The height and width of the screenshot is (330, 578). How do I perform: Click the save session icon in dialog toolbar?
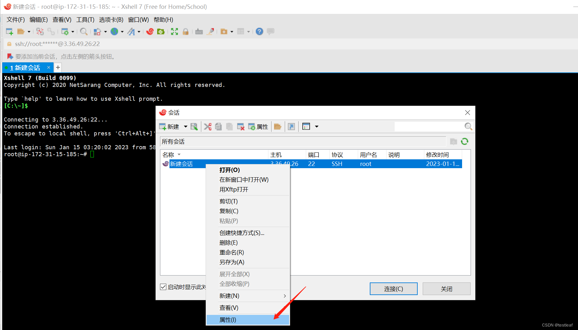(x=194, y=127)
